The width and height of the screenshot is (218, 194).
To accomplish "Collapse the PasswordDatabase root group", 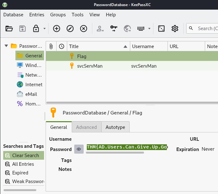I will tap(6, 46).
